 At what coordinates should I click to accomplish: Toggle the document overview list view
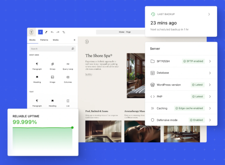point(64,32)
